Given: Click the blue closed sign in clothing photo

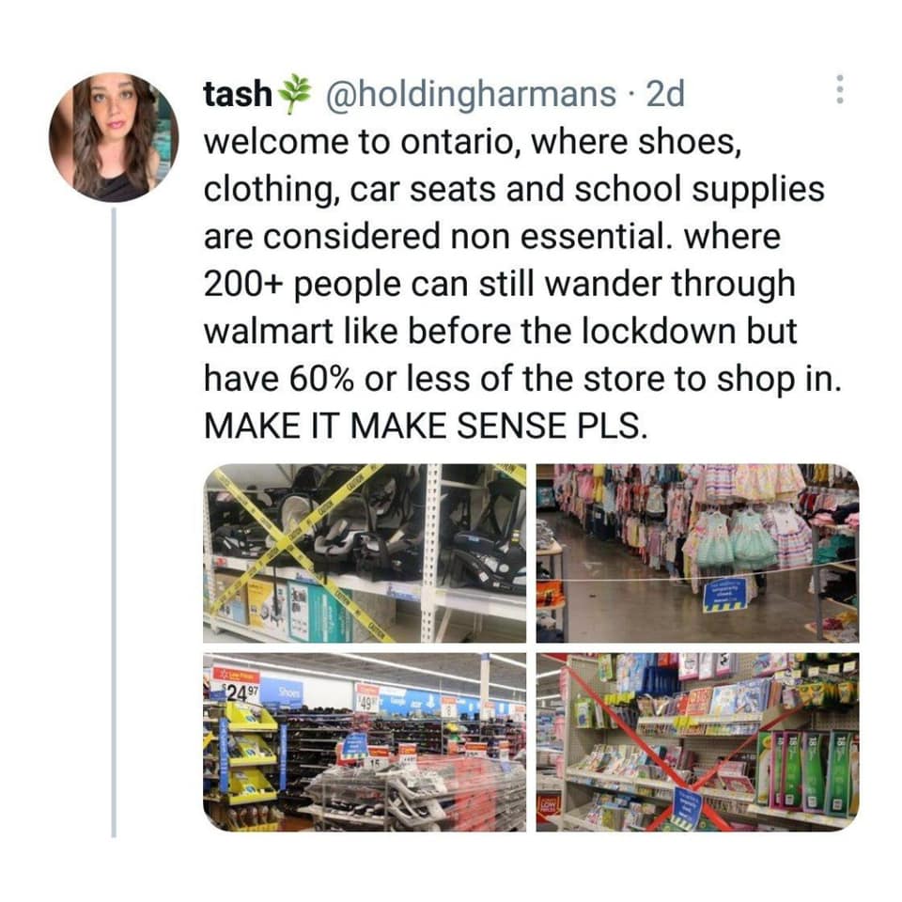Looking at the screenshot, I should 724,596.
